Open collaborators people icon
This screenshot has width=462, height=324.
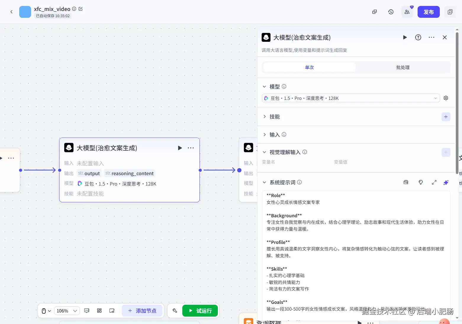[x=407, y=12]
